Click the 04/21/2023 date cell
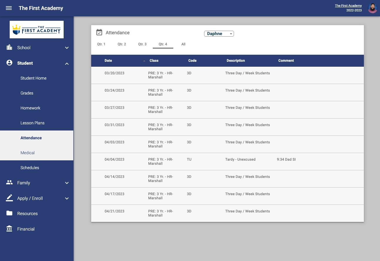 [114, 211]
